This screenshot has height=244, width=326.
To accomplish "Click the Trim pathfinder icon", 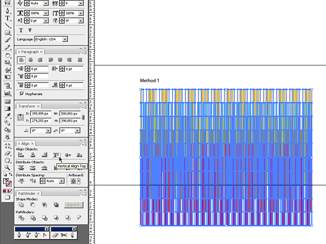I will (33, 218).
